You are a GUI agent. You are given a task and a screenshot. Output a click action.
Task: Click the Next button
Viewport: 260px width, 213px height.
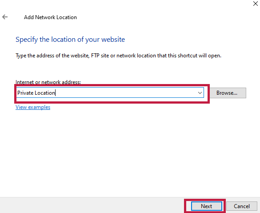click(206, 206)
